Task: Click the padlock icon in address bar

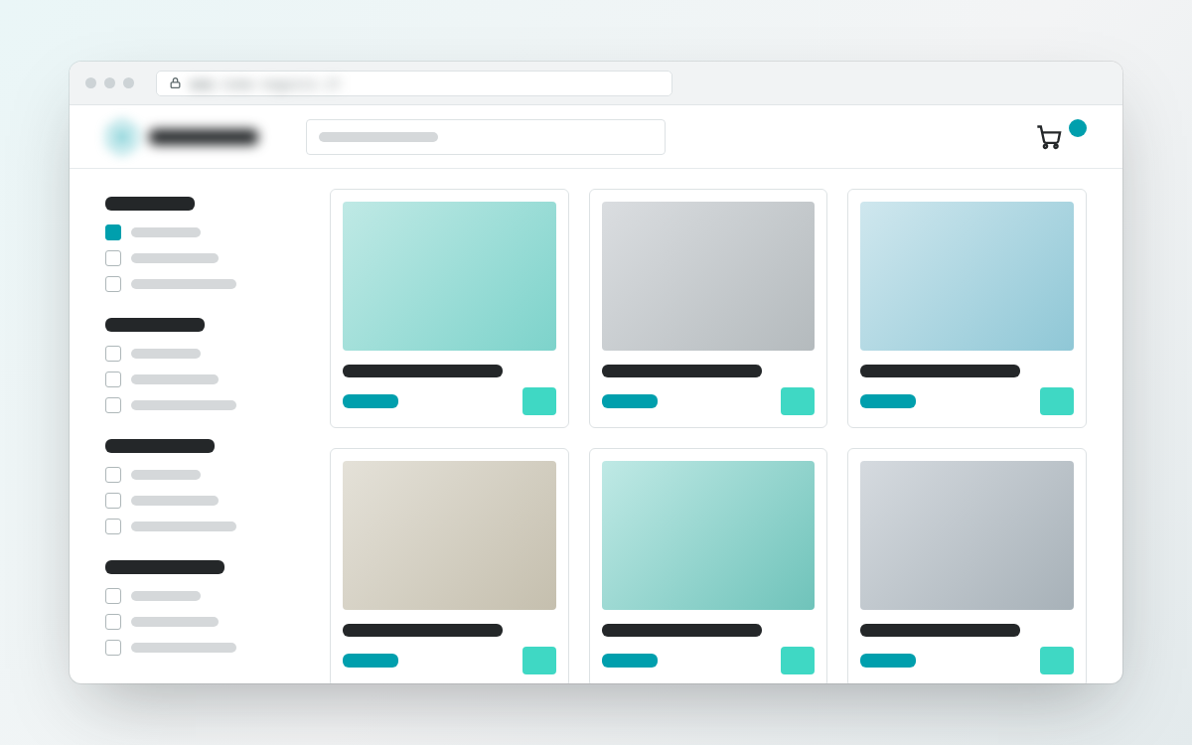Action: (x=175, y=83)
